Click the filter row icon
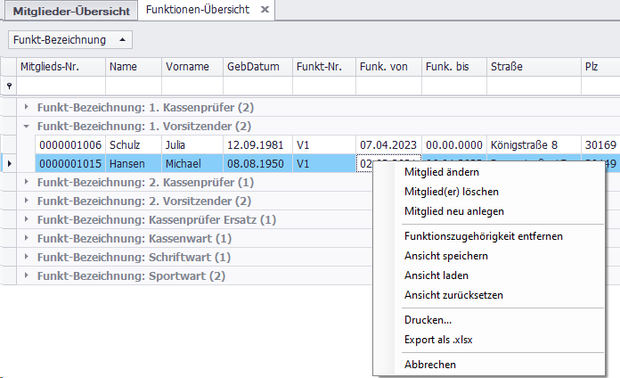 (9, 86)
